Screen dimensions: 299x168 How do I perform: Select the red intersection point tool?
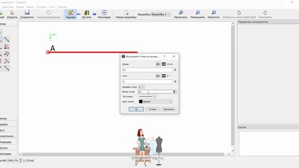[x=7, y=61]
